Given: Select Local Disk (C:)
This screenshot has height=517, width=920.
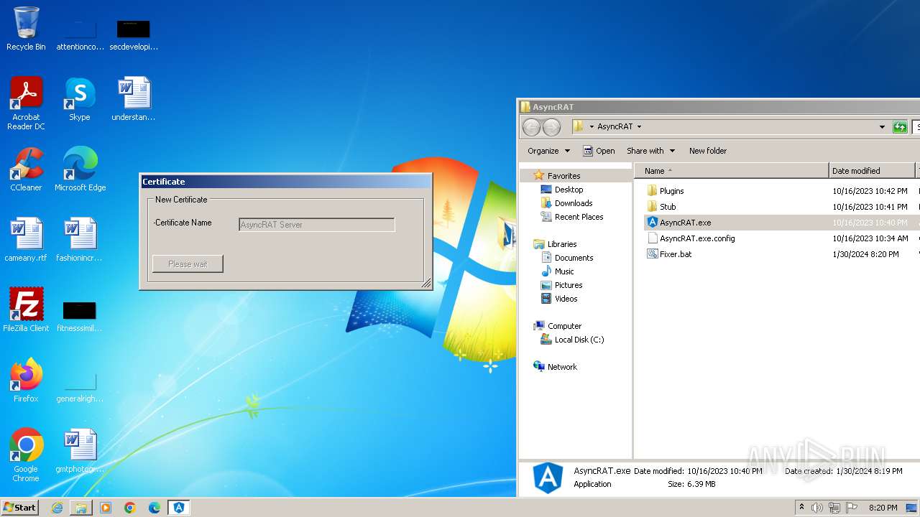Looking at the screenshot, I should tap(579, 340).
